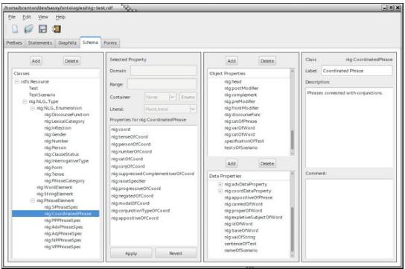Screen dimensions: 405x269
Task: Click Add above Object Properties list
Action: 232,61
